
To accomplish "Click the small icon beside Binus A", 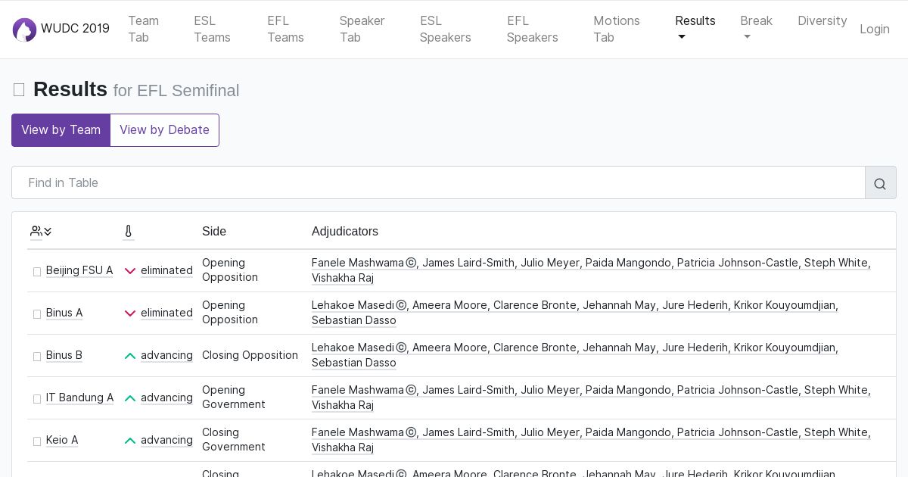I will tap(37, 313).
